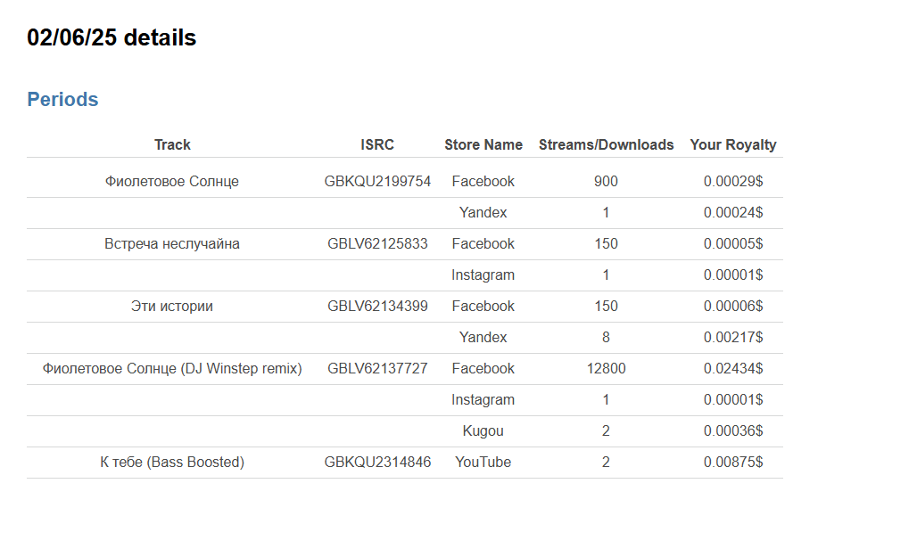Click the 12800 streams value
Image resolution: width=917 pixels, height=549 pixels.
(606, 369)
